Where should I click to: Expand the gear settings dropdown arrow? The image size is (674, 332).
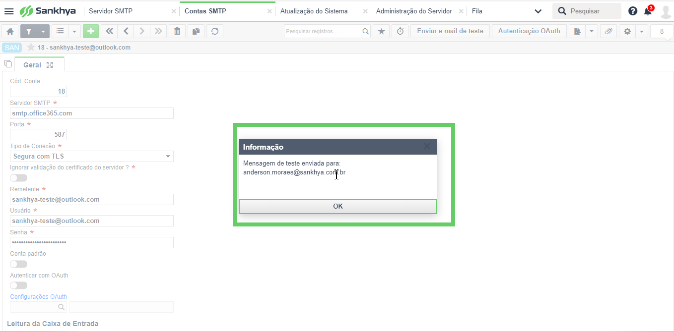[641, 31]
